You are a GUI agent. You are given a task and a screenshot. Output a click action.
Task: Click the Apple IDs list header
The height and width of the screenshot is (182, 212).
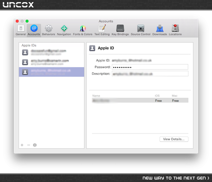(x=29, y=45)
